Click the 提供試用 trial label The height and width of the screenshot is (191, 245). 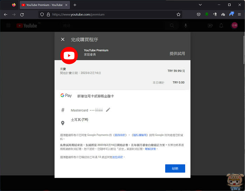pyautogui.click(x=177, y=53)
